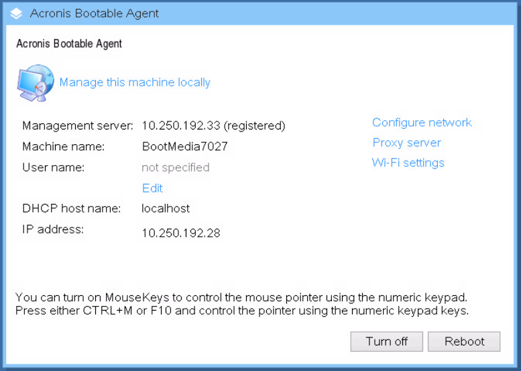This screenshot has width=521, height=371.
Task: Open Manage this machine locally
Action: click(135, 83)
